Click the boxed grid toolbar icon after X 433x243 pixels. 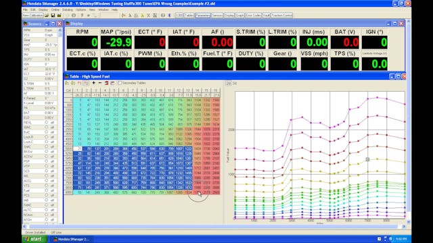point(155,16)
